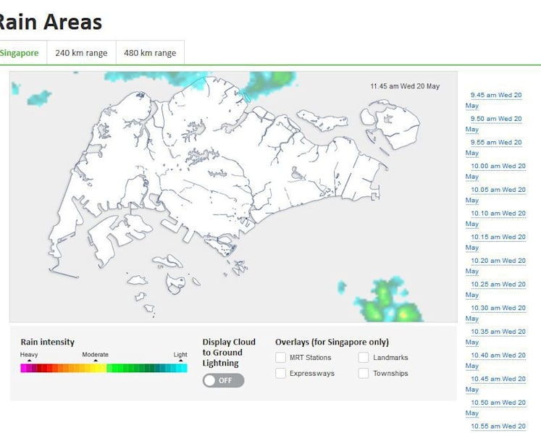Check the Townships overlay box
541x433 pixels.
(364, 373)
